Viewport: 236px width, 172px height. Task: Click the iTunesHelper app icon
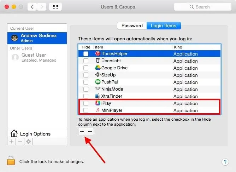[x=98, y=53]
